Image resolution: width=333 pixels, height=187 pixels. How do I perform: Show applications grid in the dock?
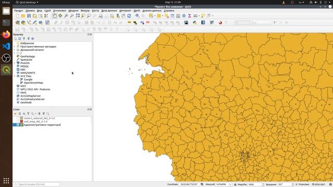[x=6, y=181]
